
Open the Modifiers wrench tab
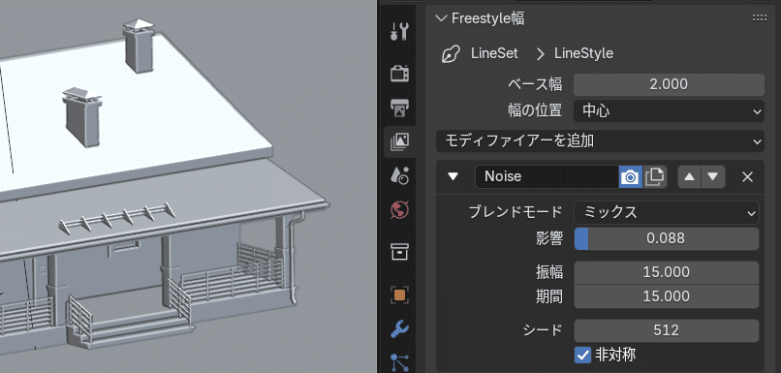click(399, 328)
